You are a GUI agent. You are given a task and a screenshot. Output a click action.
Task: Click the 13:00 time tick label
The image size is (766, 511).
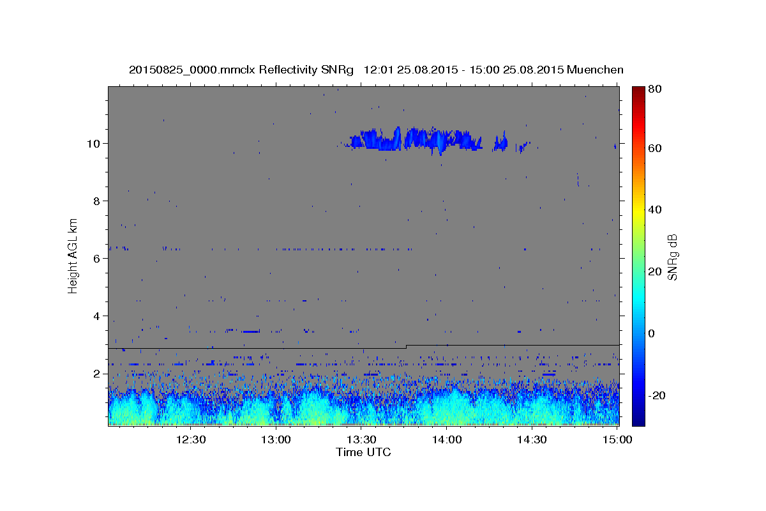tap(276, 439)
